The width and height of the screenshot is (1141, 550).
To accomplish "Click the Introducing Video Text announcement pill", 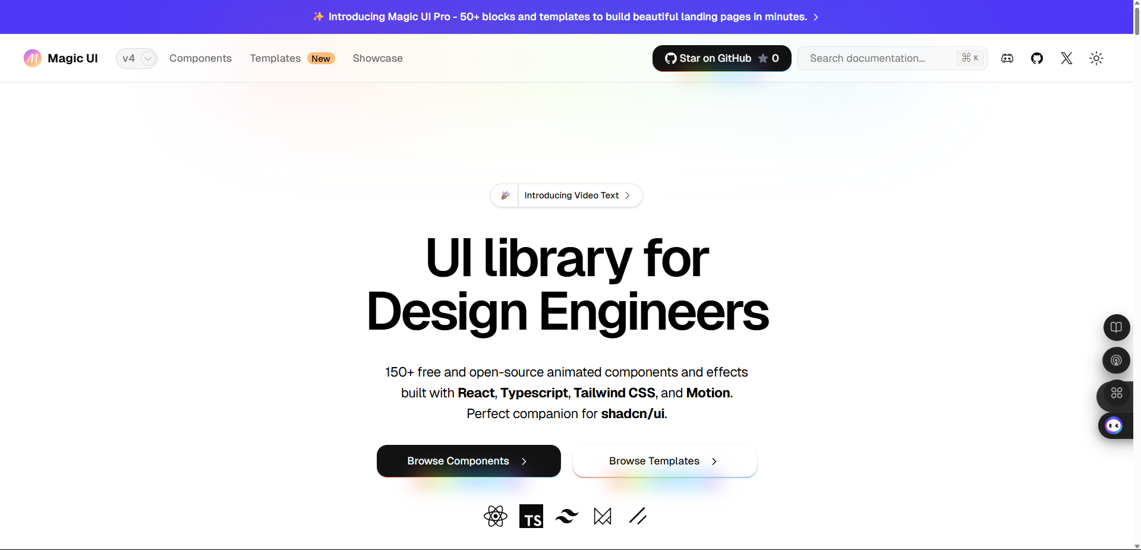I will click(566, 195).
